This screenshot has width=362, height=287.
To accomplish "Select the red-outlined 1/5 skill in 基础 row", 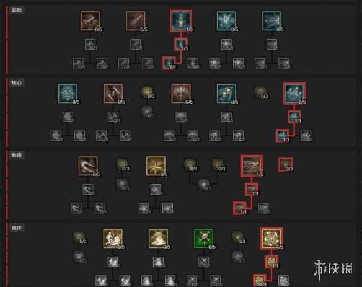I will pos(181,21).
